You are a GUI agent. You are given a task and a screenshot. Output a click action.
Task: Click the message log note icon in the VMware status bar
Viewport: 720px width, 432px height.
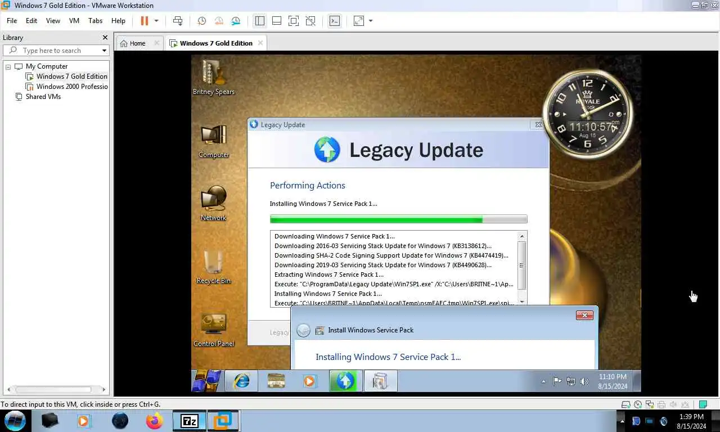[x=703, y=404]
